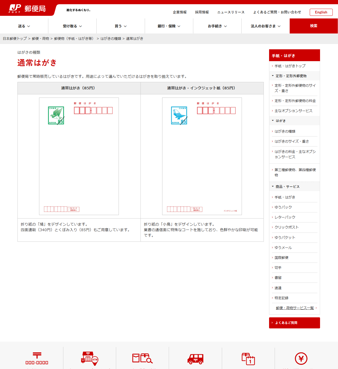
Task: Click the red よくあるご質問 sidebar button
Action: pyautogui.click(x=294, y=323)
